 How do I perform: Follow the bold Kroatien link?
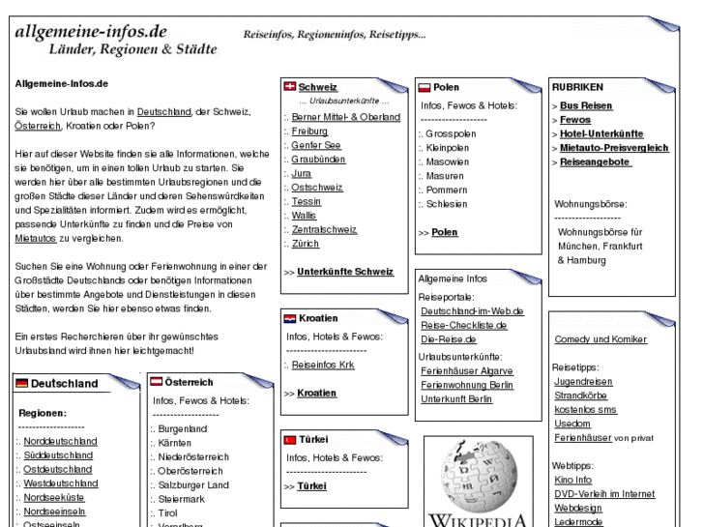(316, 393)
